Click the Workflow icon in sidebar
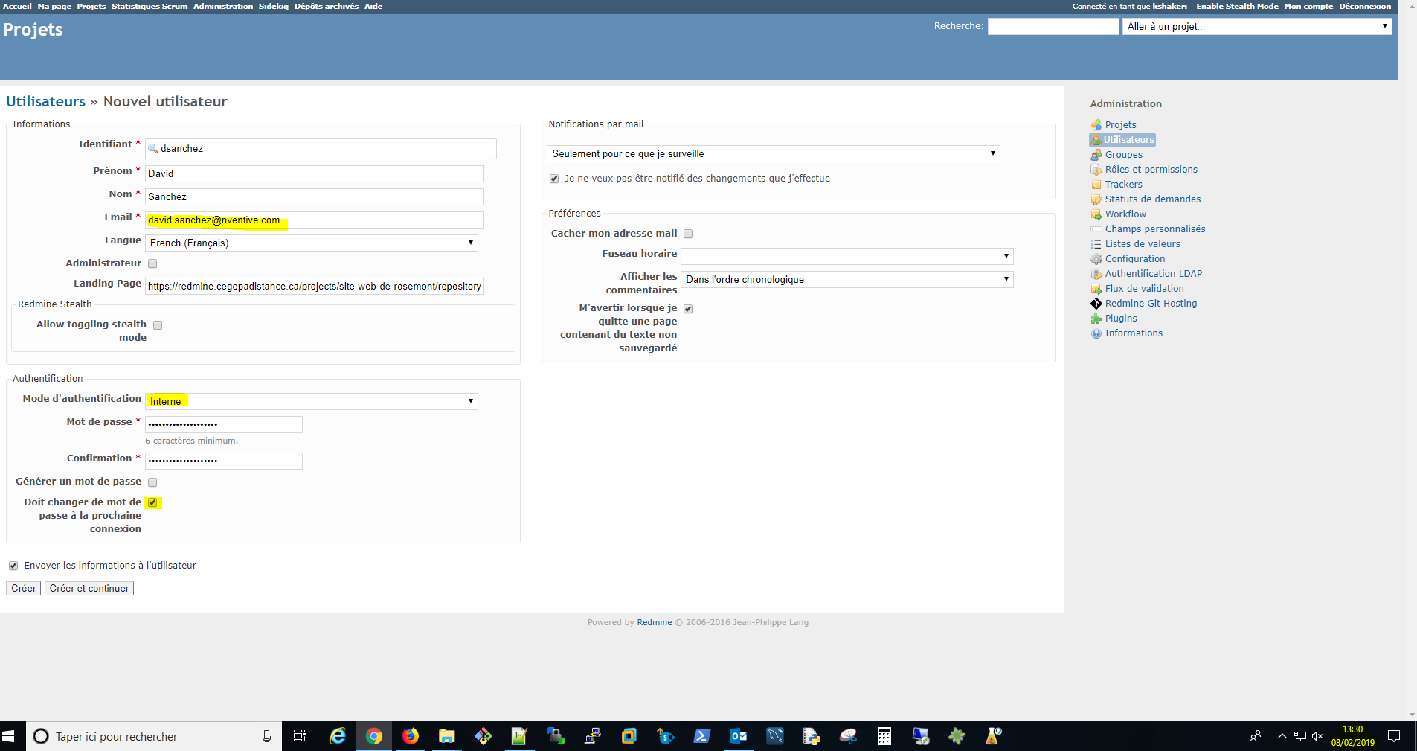 point(1096,214)
